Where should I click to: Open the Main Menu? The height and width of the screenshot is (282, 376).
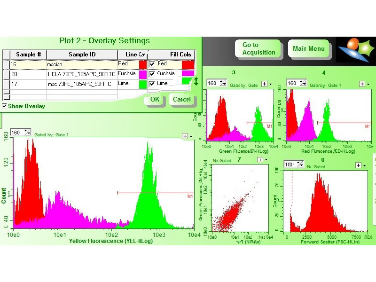coord(308,49)
